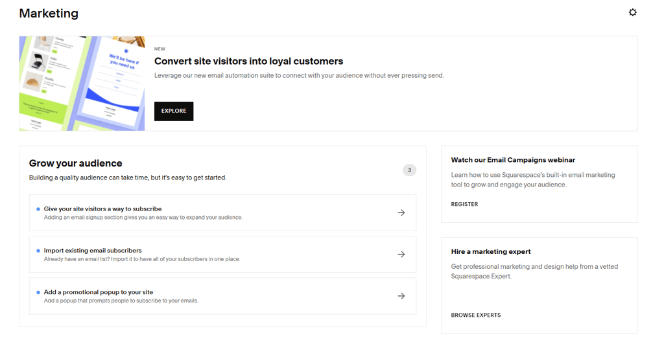Click the EXPLORE button
The image size is (664, 342).
[174, 111]
